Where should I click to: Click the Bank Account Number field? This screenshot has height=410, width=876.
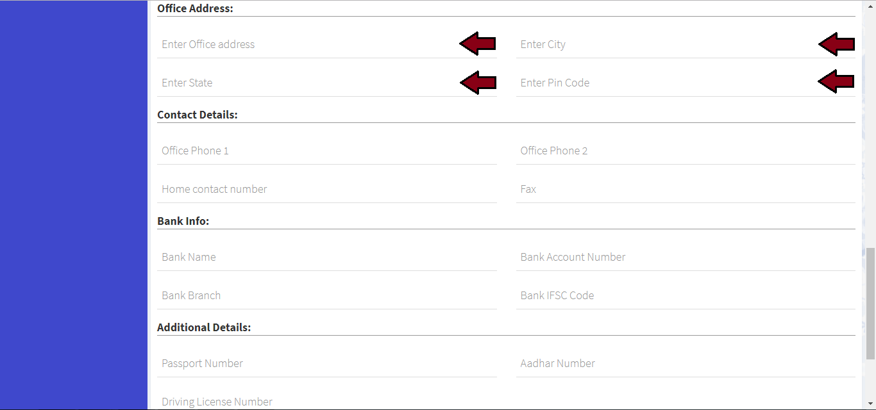(x=685, y=257)
